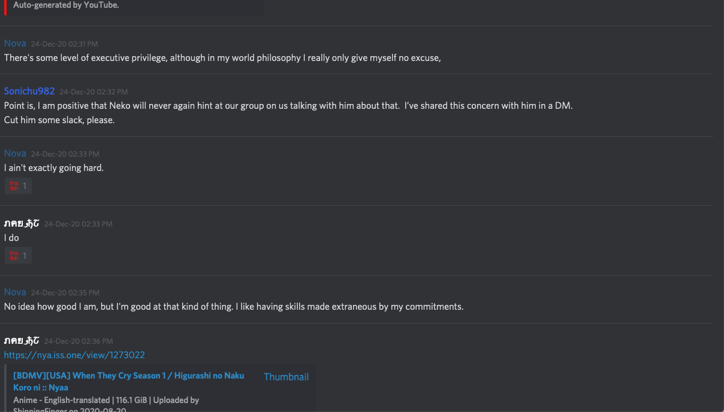Viewport: 724px width, 412px height.
Task: Click the "Cut him some slack, please." line
Action: click(59, 120)
